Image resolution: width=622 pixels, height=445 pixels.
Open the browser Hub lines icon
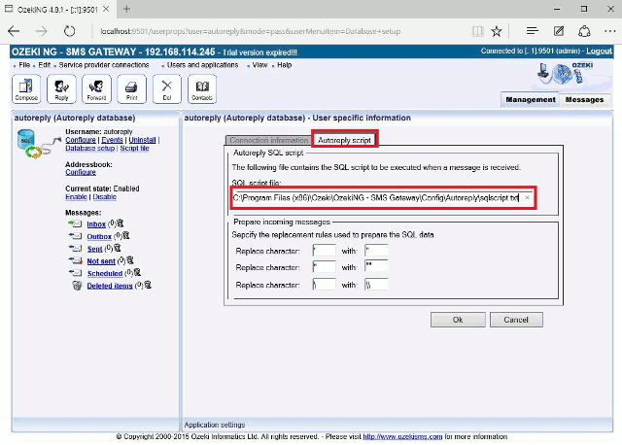tap(532, 31)
